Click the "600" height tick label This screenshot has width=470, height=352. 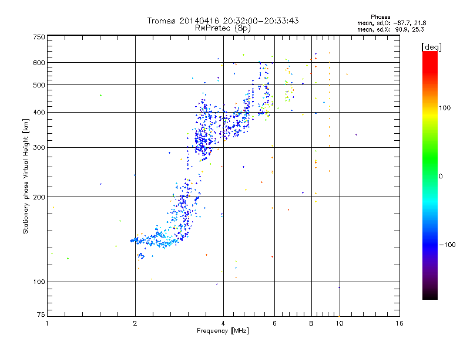(x=39, y=63)
